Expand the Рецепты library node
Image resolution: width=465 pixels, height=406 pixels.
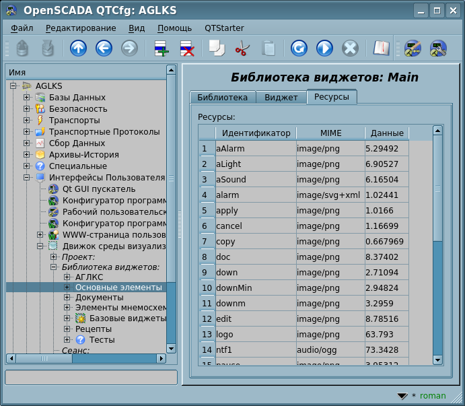click(67, 329)
